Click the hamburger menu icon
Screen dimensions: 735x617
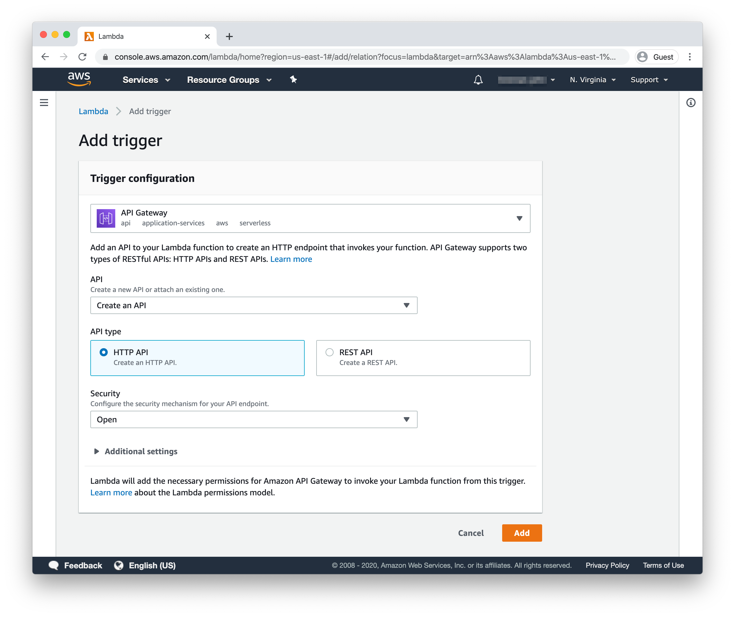pos(44,103)
